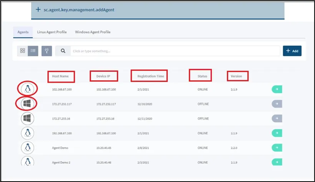
Task: Select host name Agent Demo 2
Action: 61,162
